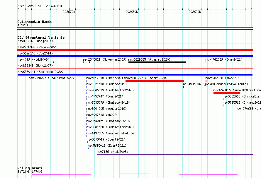Viewport: 261px width, 178px height.
Task: Open variant nsv6047818 (Wu2021)
Action: [103, 115]
